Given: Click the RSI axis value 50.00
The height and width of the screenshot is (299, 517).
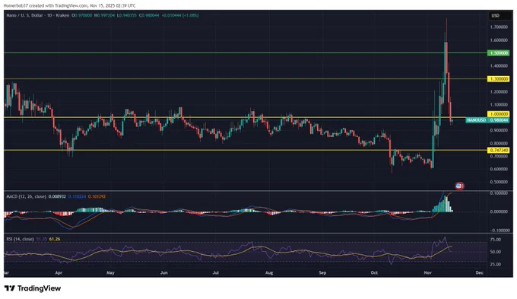Looking at the screenshot, I should click(496, 252).
